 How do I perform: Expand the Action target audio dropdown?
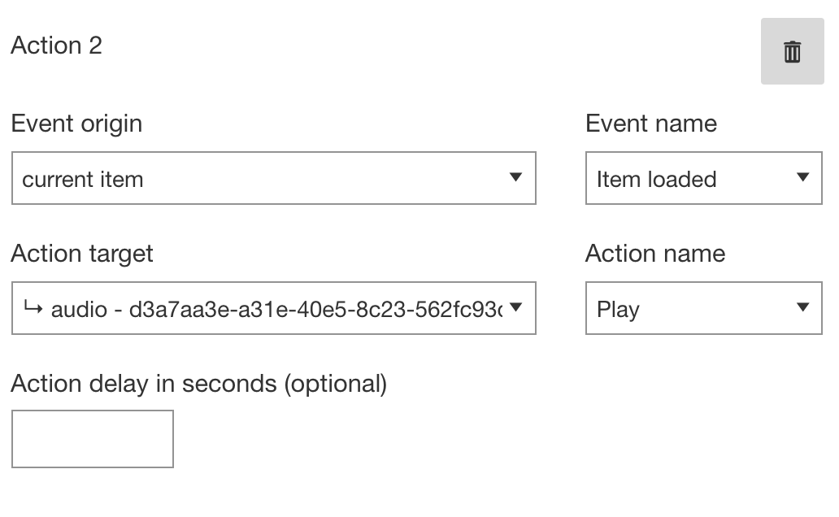pyautogui.click(x=274, y=308)
